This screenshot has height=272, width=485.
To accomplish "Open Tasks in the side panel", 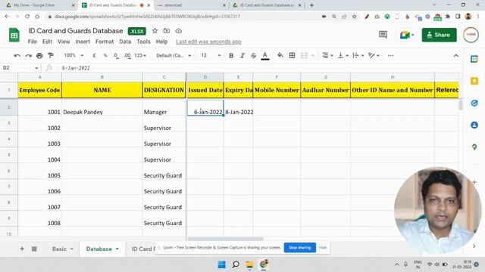I will coord(474,103).
